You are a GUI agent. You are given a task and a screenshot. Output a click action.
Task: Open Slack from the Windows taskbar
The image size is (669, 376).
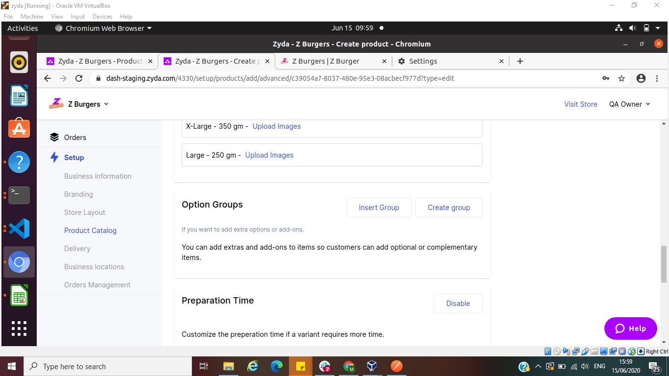tap(325, 366)
